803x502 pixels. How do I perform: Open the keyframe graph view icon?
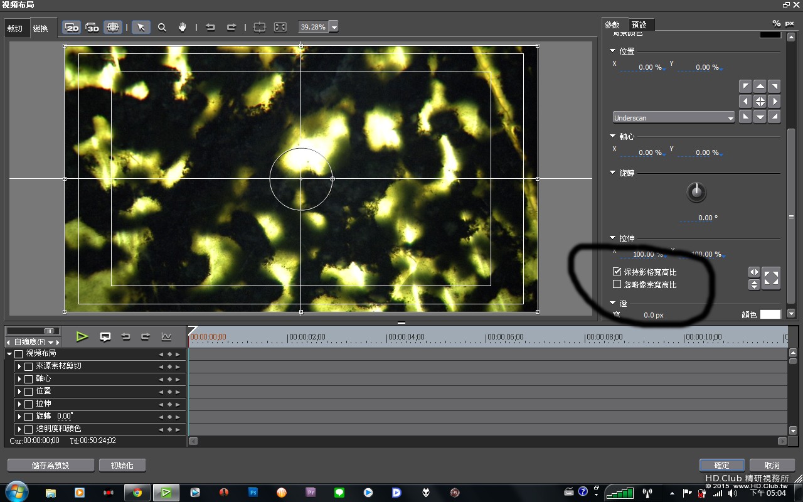pos(166,337)
